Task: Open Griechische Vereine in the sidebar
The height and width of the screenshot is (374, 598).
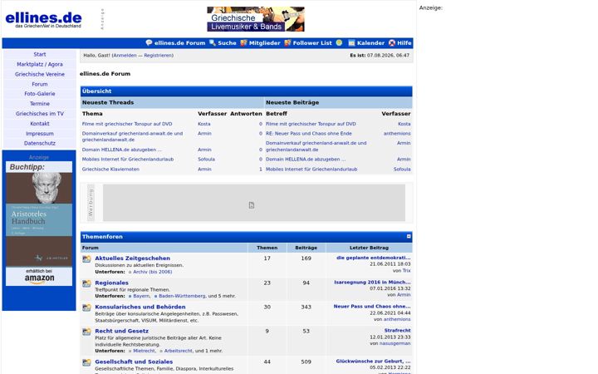Action: (40, 74)
